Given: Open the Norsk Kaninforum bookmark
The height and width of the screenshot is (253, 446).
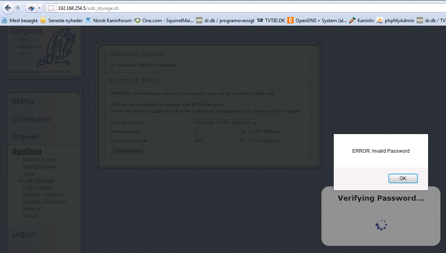Looking at the screenshot, I should click(111, 20).
